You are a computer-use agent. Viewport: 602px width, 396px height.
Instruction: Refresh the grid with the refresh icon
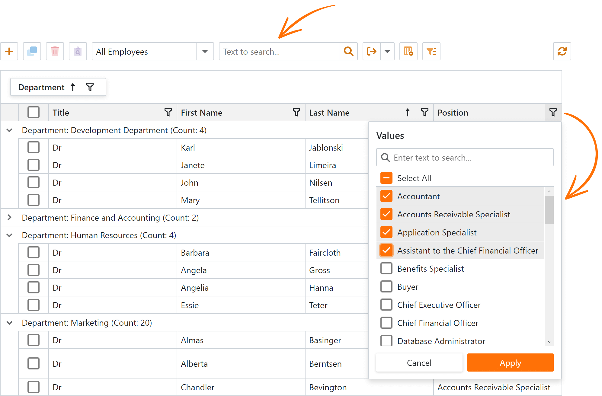click(562, 51)
